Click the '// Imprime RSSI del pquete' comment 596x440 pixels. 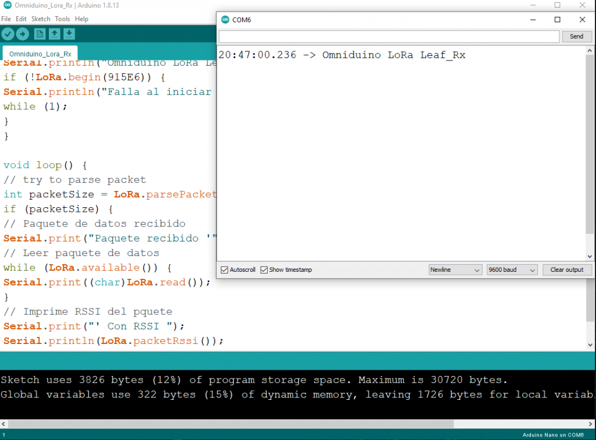(x=88, y=311)
